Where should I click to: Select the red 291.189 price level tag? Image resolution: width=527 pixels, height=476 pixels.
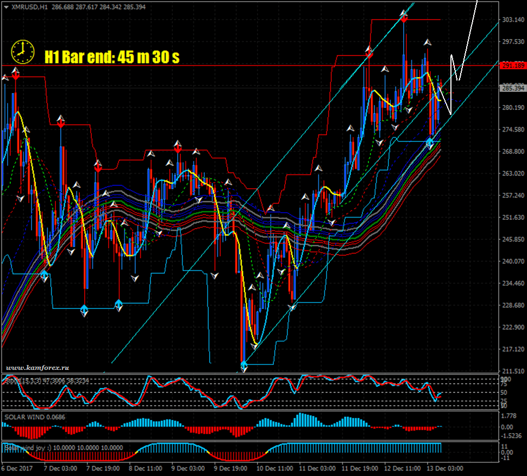(513, 65)
